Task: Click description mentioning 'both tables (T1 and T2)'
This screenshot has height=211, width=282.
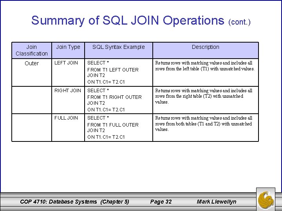Action: 204,123
